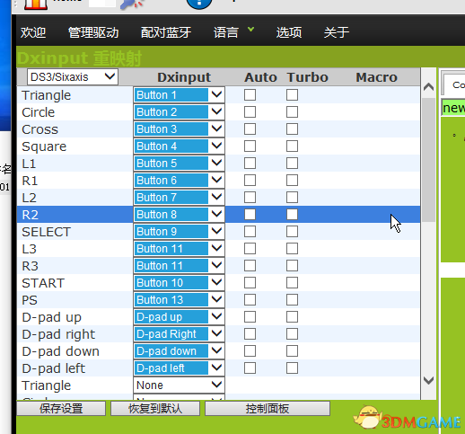Open the L2 Button 7 mapping dropdown

click(179, 198)
